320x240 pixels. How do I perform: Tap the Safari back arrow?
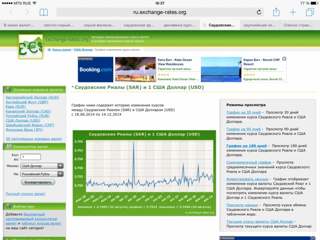coord(11,12)
